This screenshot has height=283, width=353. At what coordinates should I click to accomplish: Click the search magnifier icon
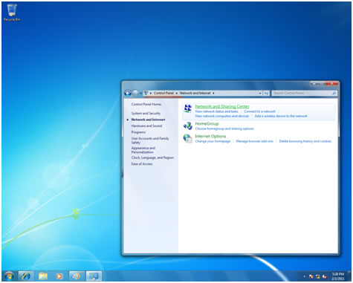click(x=334, y=93)
